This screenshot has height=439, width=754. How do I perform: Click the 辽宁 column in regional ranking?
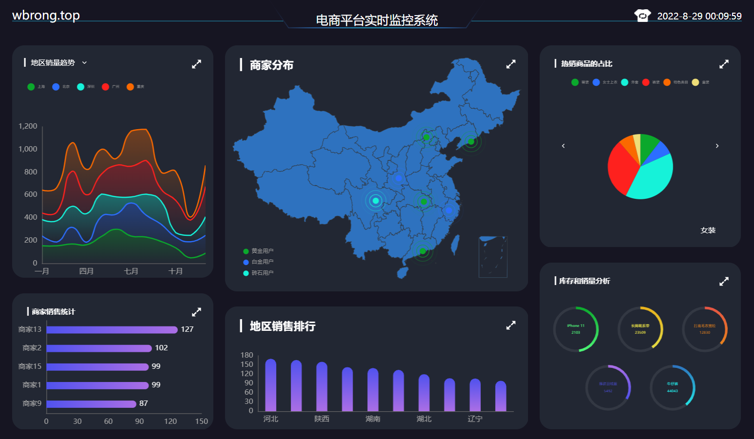click(475, 395)
